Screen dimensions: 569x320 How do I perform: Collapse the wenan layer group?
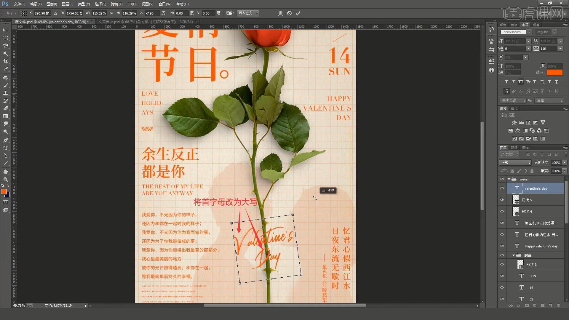click(509, 179)
